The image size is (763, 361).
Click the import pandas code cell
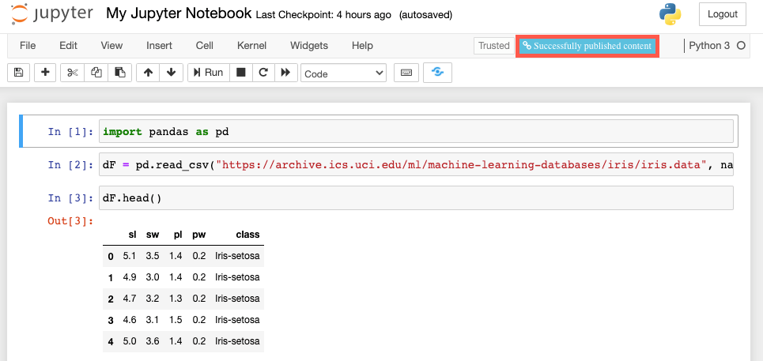tap(416, 132)
